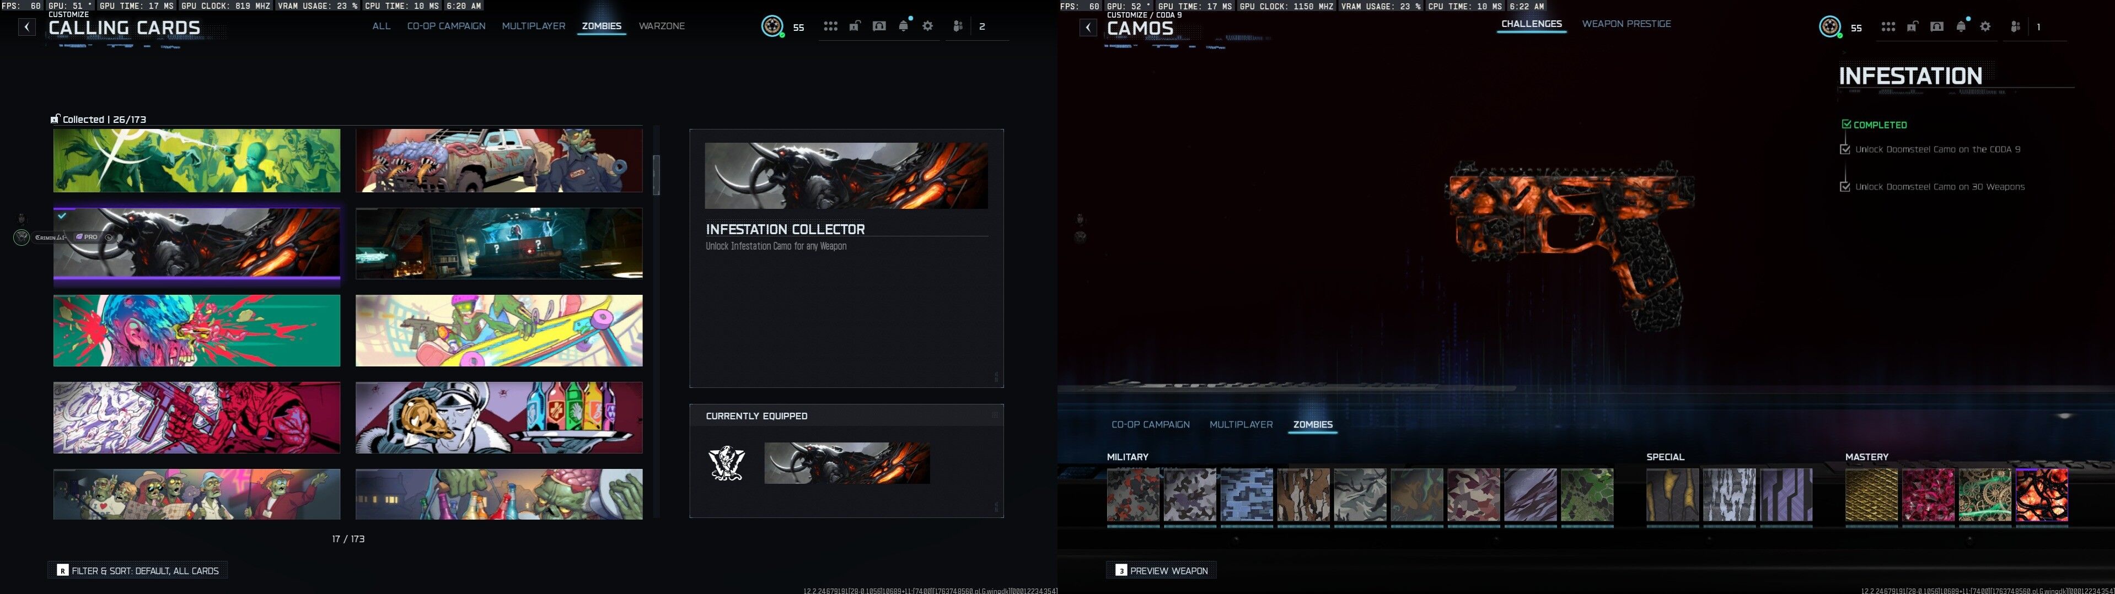Select the gold scale Mastery camo
2115x594 pixels.
click(x=1871, y=495)
